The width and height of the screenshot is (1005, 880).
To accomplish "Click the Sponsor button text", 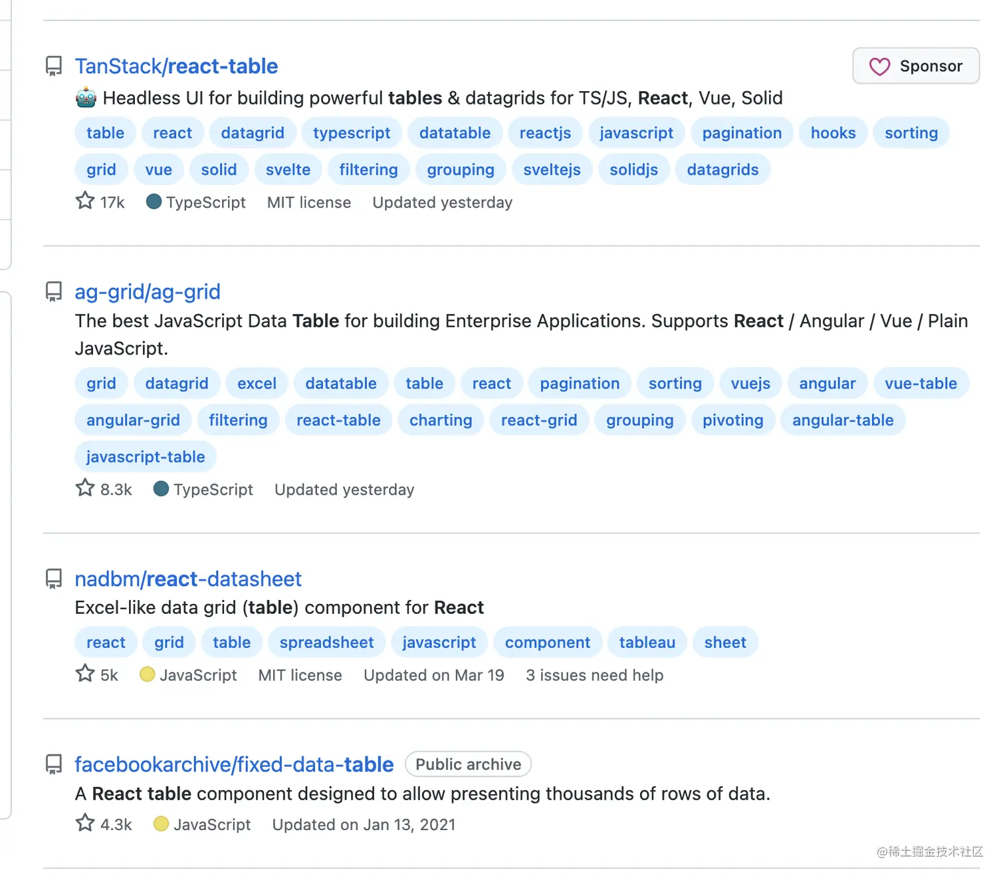I will click(931, 66).
